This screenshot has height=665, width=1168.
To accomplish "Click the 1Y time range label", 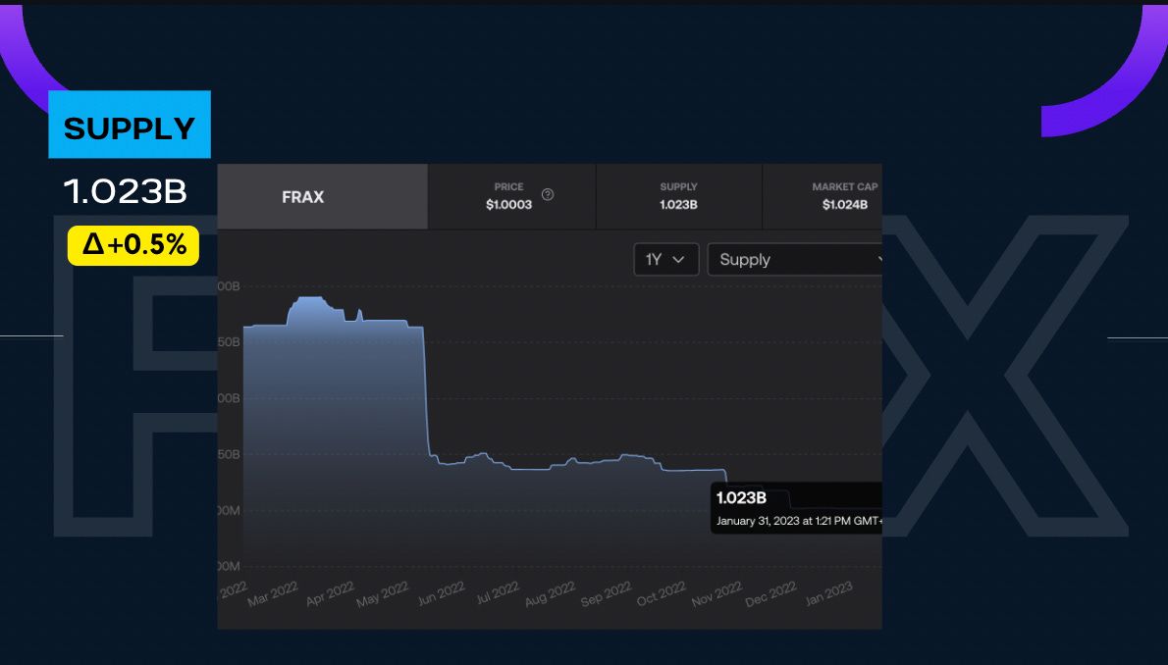I will pos(654,260).
